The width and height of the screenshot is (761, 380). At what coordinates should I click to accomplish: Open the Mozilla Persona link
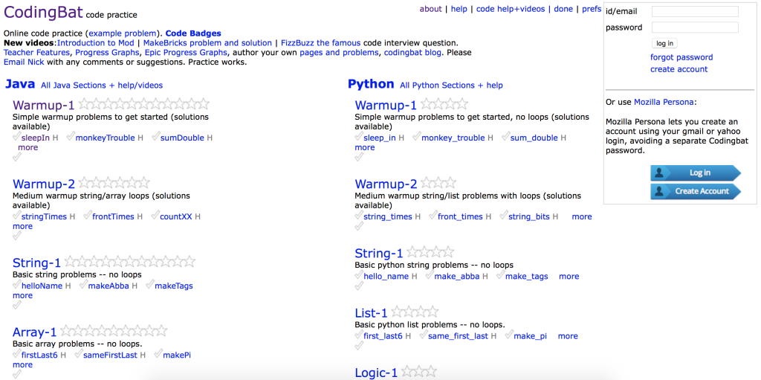point(663,102)
